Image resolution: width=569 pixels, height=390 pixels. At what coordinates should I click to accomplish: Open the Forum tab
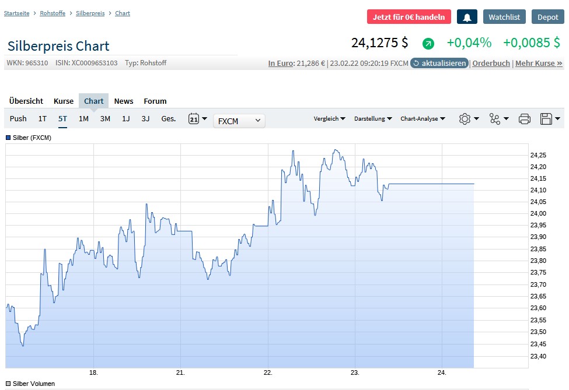point(155,101)
